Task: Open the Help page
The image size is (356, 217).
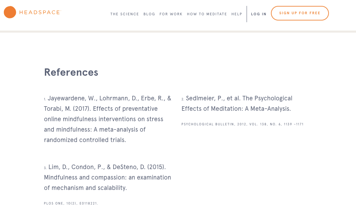Action: point(237,14)
